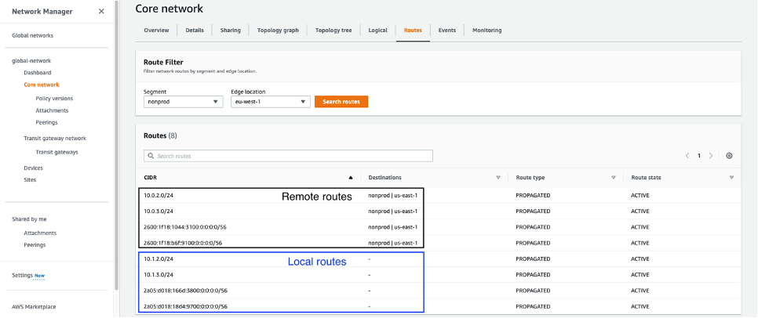Sort by Route type column arrow
The width and height of the screenshot is (758, 318).
click(x=614, y=178)
